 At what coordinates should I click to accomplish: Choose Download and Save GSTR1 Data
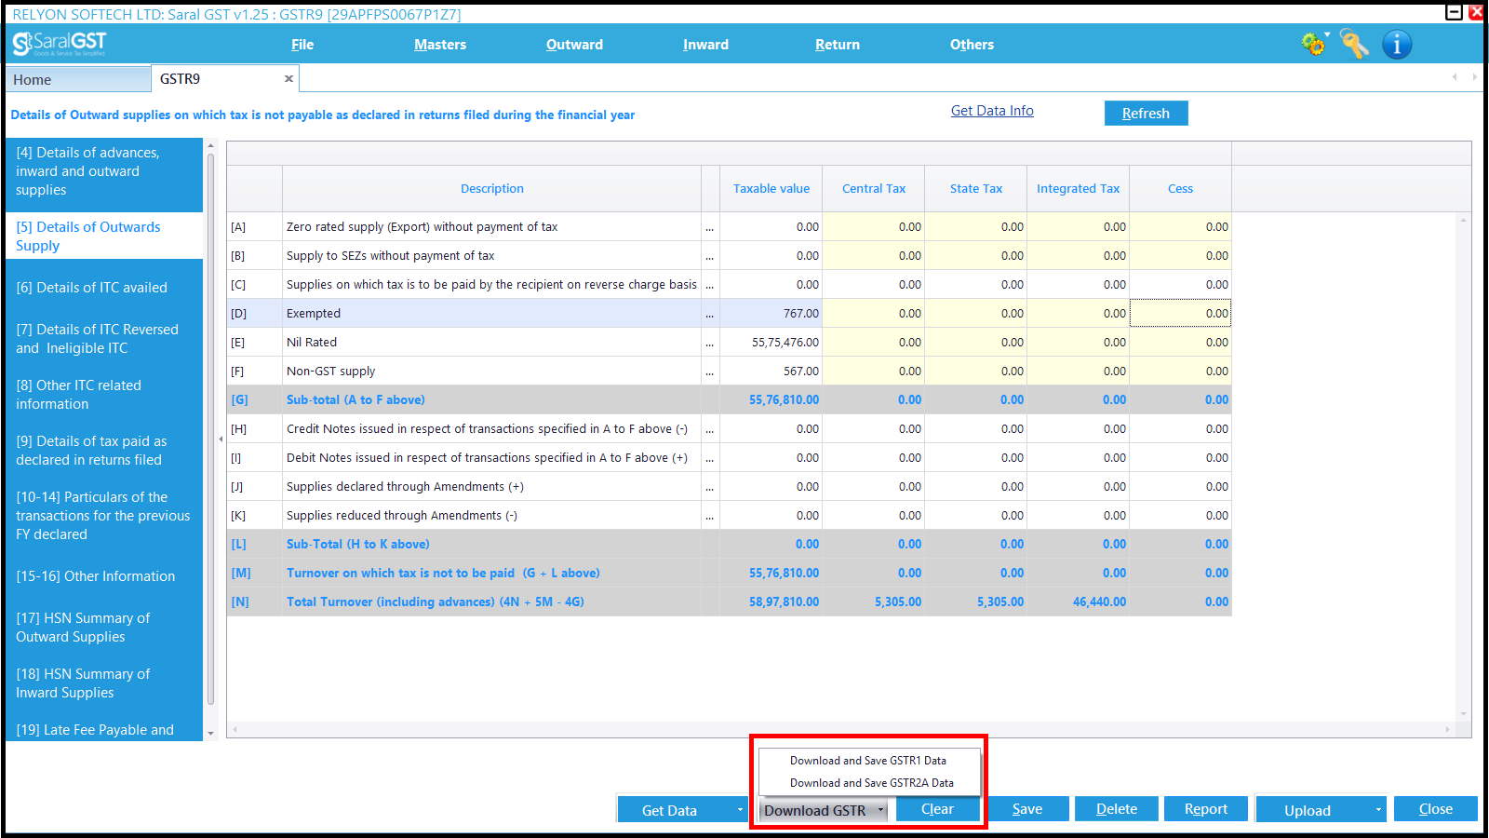click(x=868, y=761)
